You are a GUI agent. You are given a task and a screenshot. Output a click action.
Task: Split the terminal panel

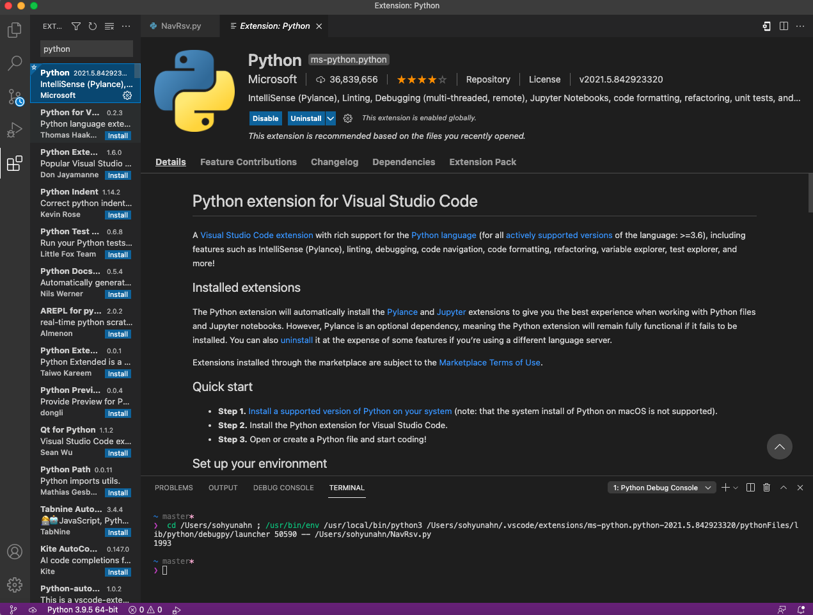[751, 488]
